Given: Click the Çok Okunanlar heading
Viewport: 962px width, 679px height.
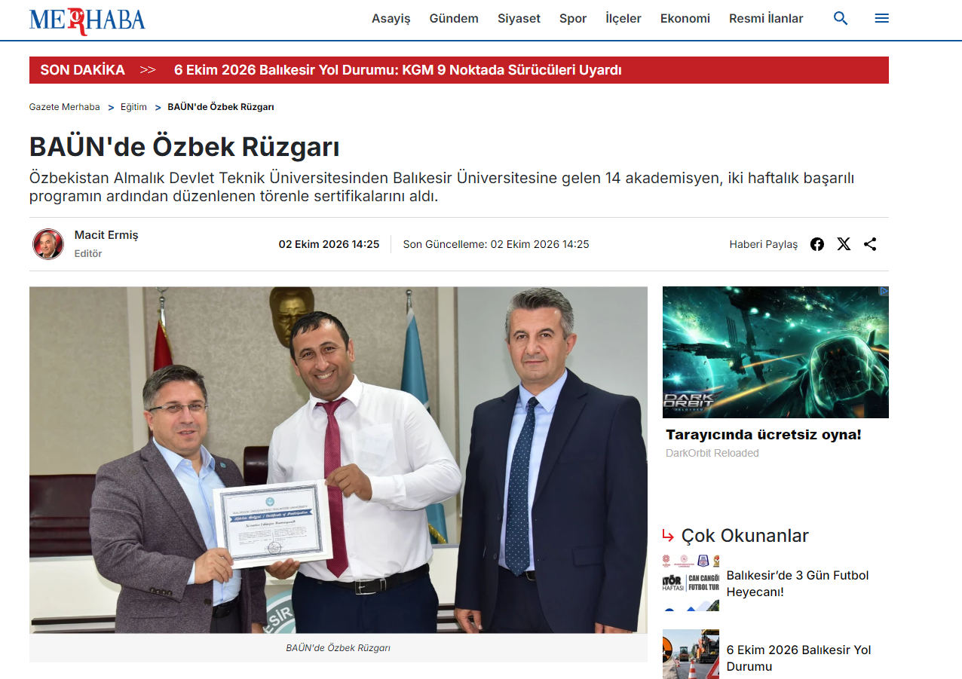Looking at the screenshot, I should [x=745, y=536].
